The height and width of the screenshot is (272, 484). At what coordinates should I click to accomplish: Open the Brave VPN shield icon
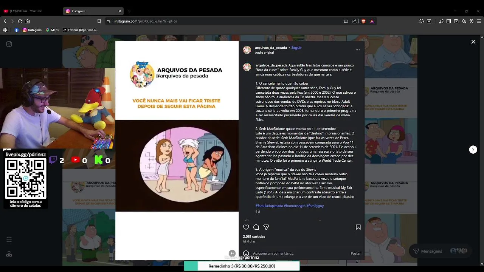tap(471, 21)
